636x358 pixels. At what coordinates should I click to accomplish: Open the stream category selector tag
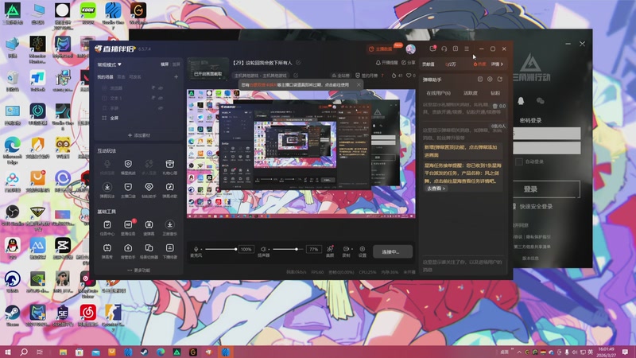point(261,76)
